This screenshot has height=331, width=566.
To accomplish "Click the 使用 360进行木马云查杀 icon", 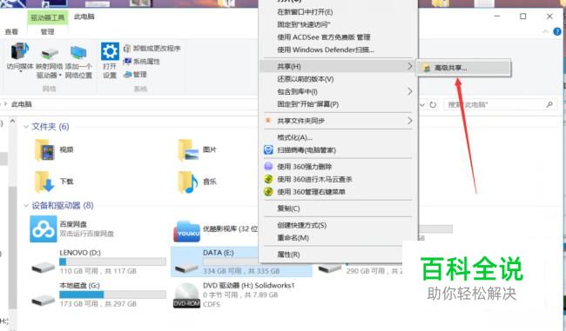I will click(x=268, y=179).
